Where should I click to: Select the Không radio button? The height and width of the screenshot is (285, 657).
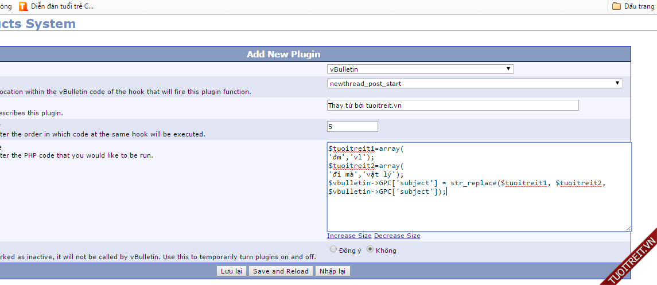click(370, 249)
